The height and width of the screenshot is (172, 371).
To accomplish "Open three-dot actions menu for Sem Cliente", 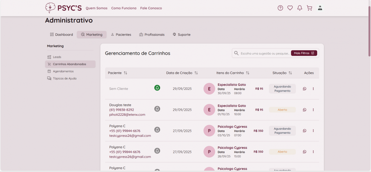I will tap(313, 89).
